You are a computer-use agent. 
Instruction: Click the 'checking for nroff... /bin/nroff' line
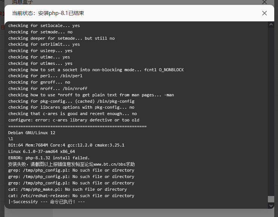pyautogui.click(x=48, y=88)
